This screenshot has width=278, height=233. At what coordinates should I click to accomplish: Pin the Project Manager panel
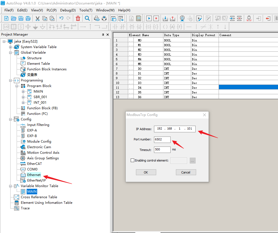[x=103, y=34]
